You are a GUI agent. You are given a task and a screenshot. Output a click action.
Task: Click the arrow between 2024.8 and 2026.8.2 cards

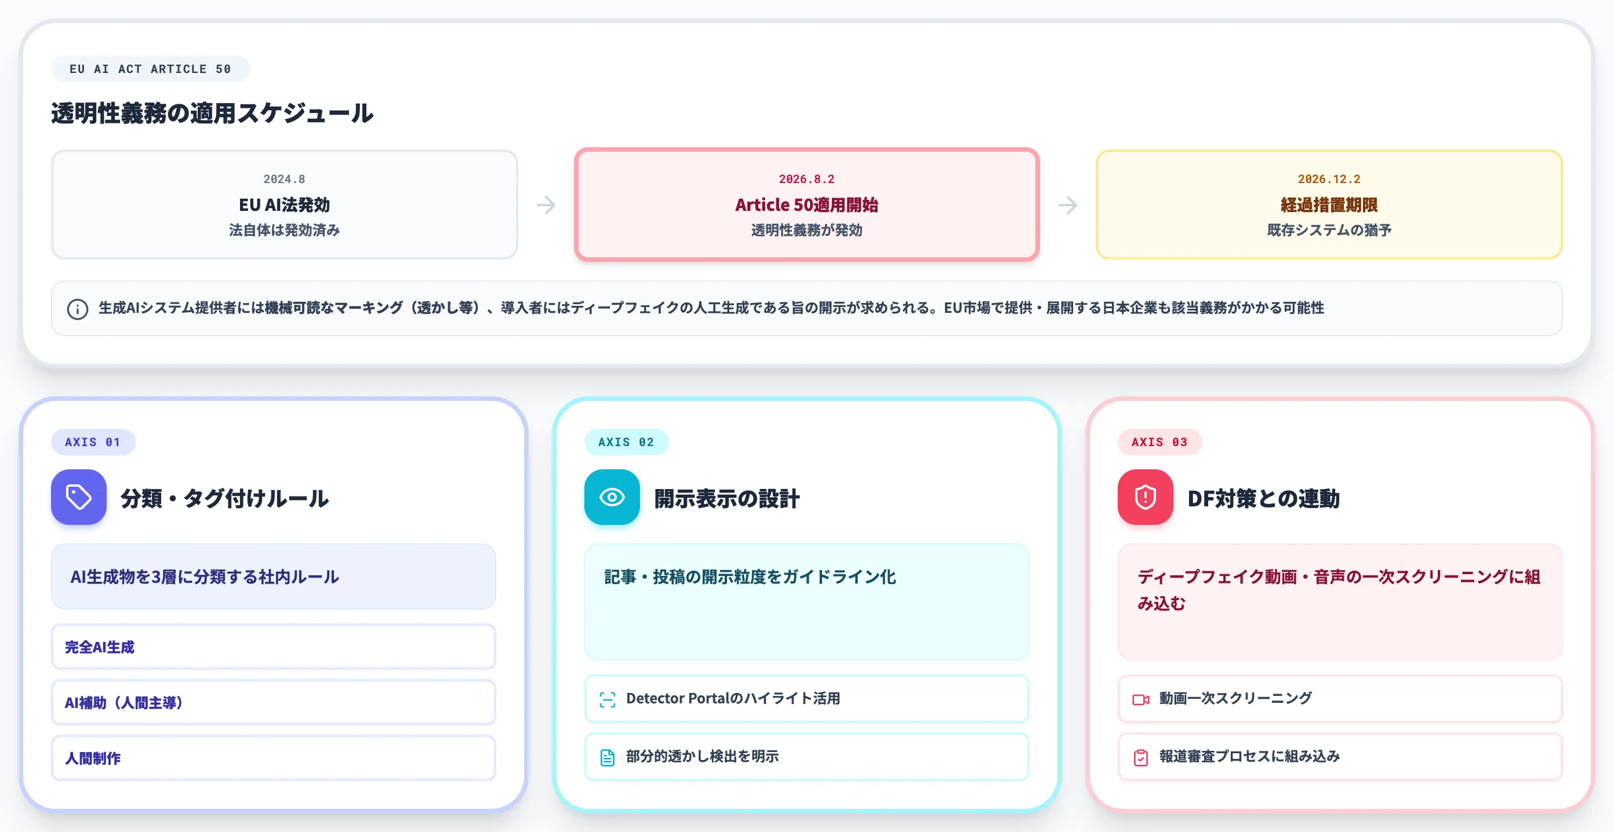pyautogui.click(x=546, y=205)
